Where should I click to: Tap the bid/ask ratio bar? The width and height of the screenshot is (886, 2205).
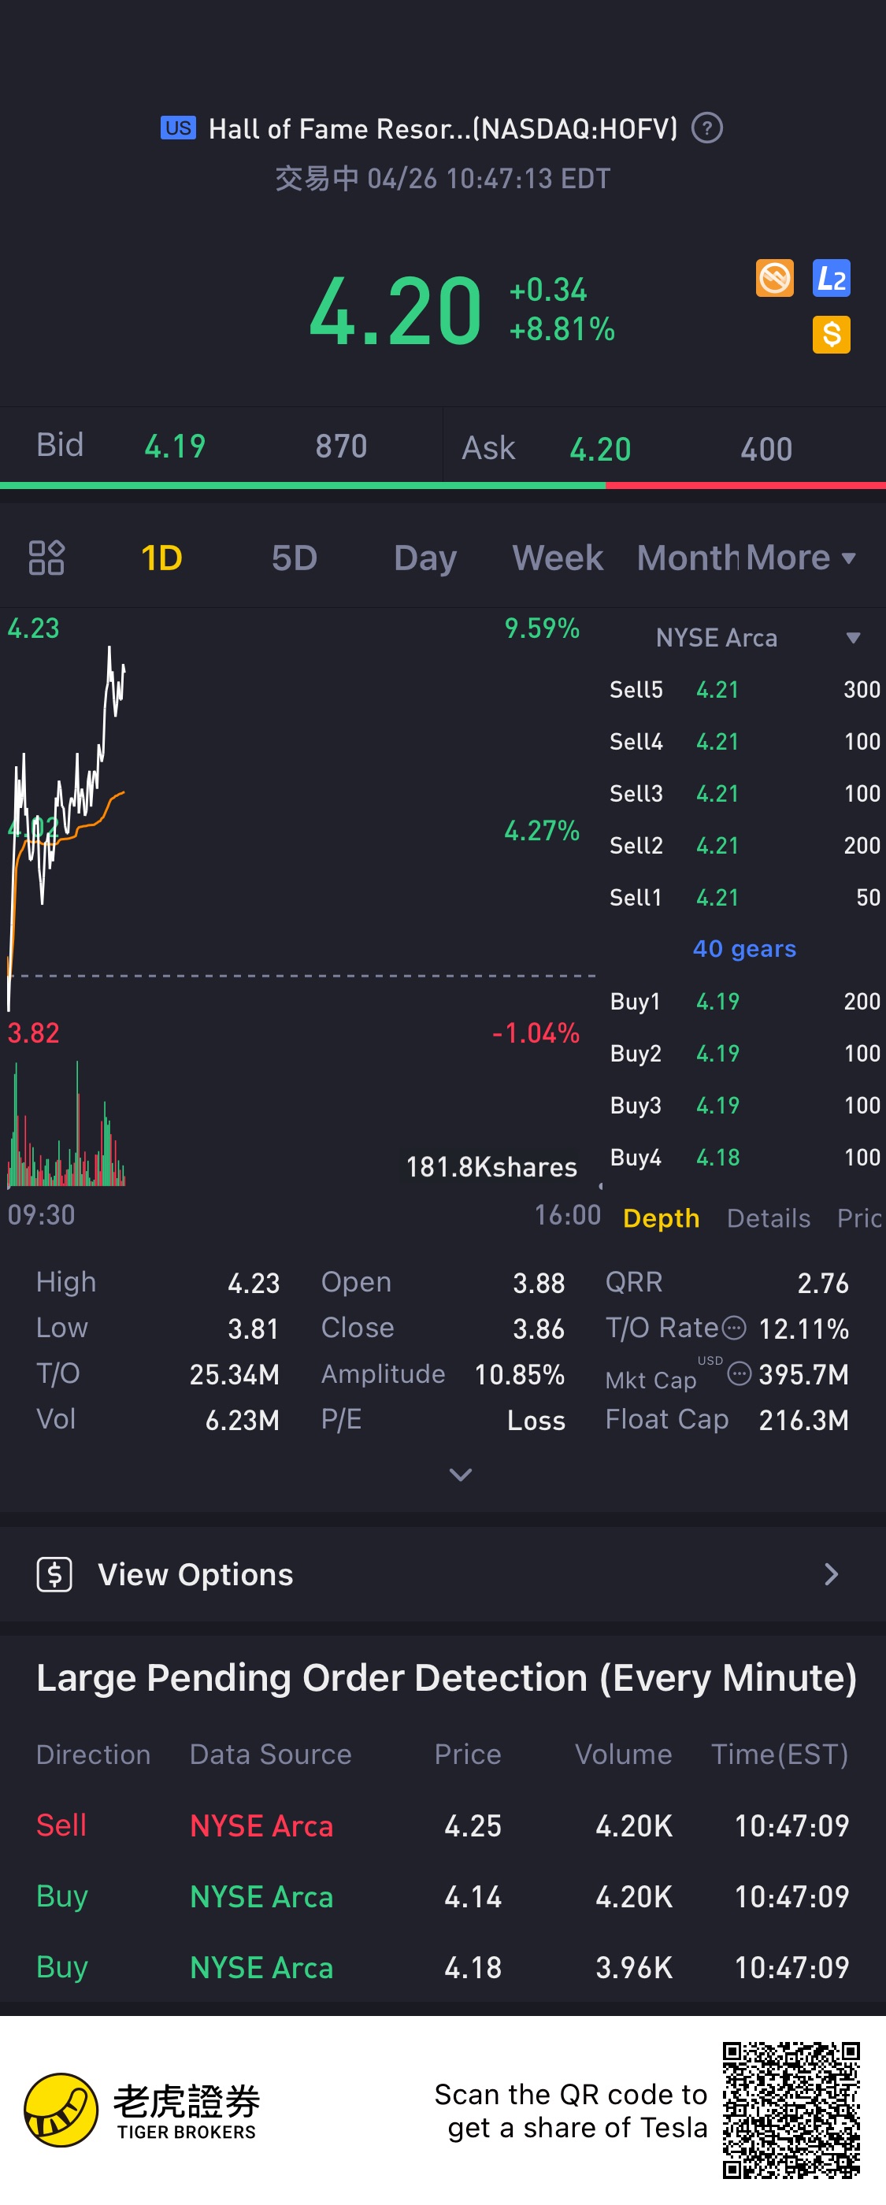coord(443,485)
